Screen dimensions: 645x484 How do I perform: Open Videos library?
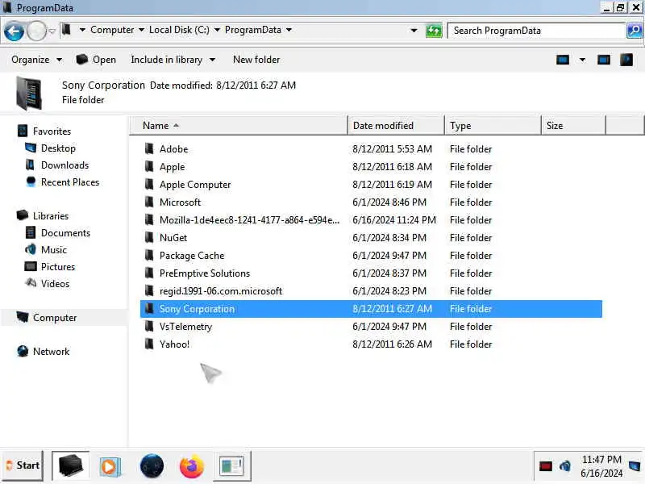[48, 284]
